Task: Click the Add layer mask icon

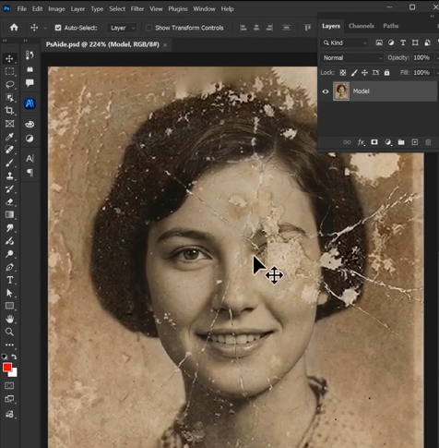Action: tap(374, 142)
